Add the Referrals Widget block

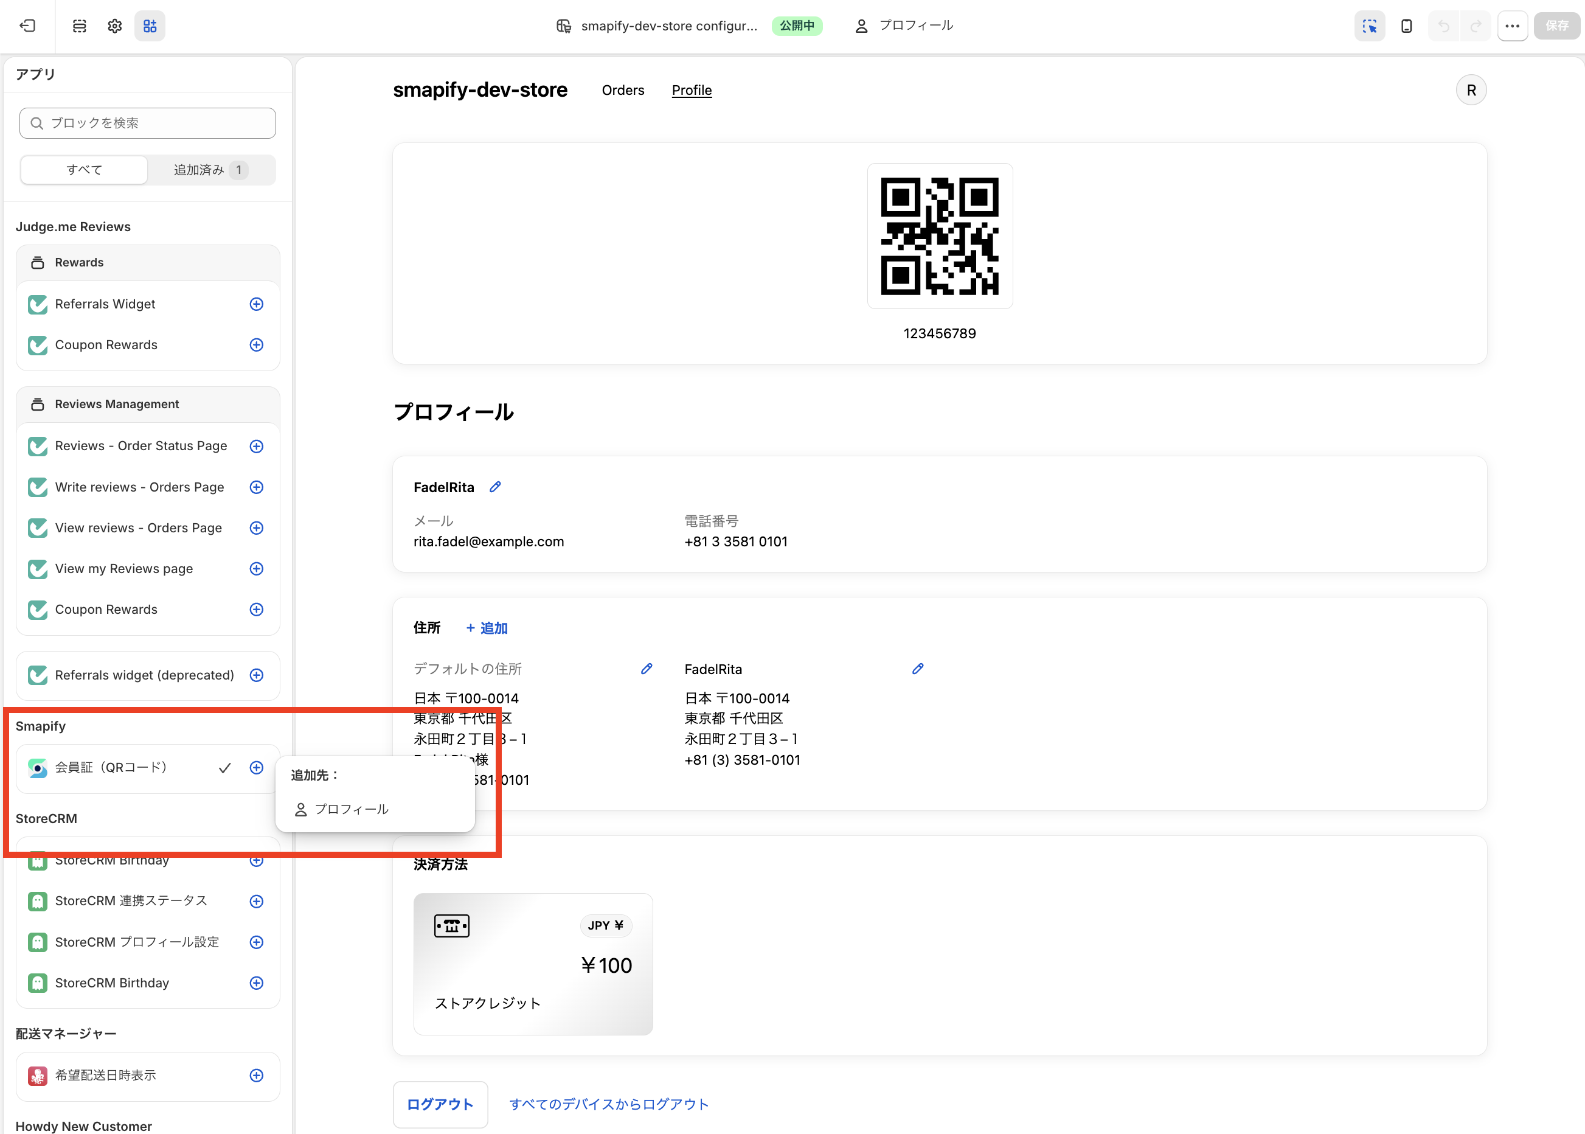click(257, 304)
